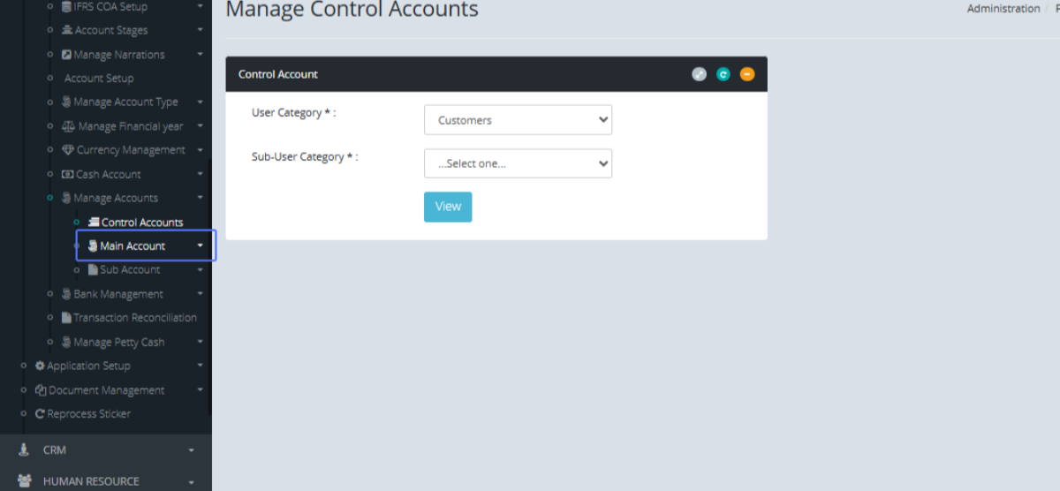Click the orange collapse icon on Control Account panel
The image size is (1060, 491).
click(747, 75)
